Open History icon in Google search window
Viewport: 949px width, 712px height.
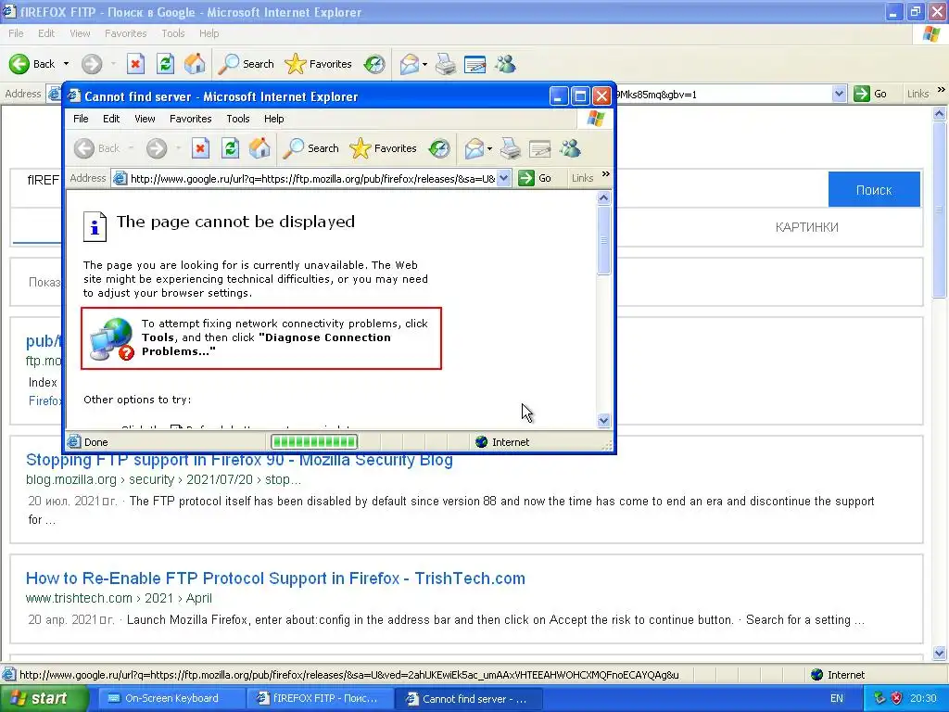click(374, 64)
